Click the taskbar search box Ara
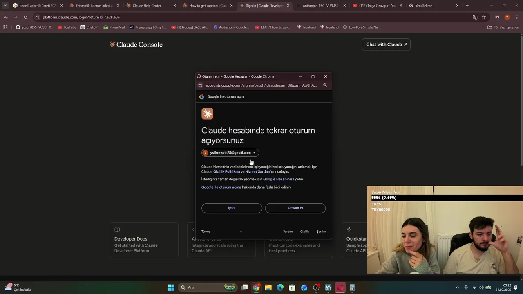This screenshot has height=294, width=523. pyautogui.click(x=208, y=287)
